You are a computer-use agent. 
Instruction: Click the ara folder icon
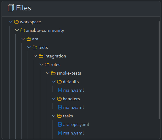pyautogui.click(x=29, y=39)
